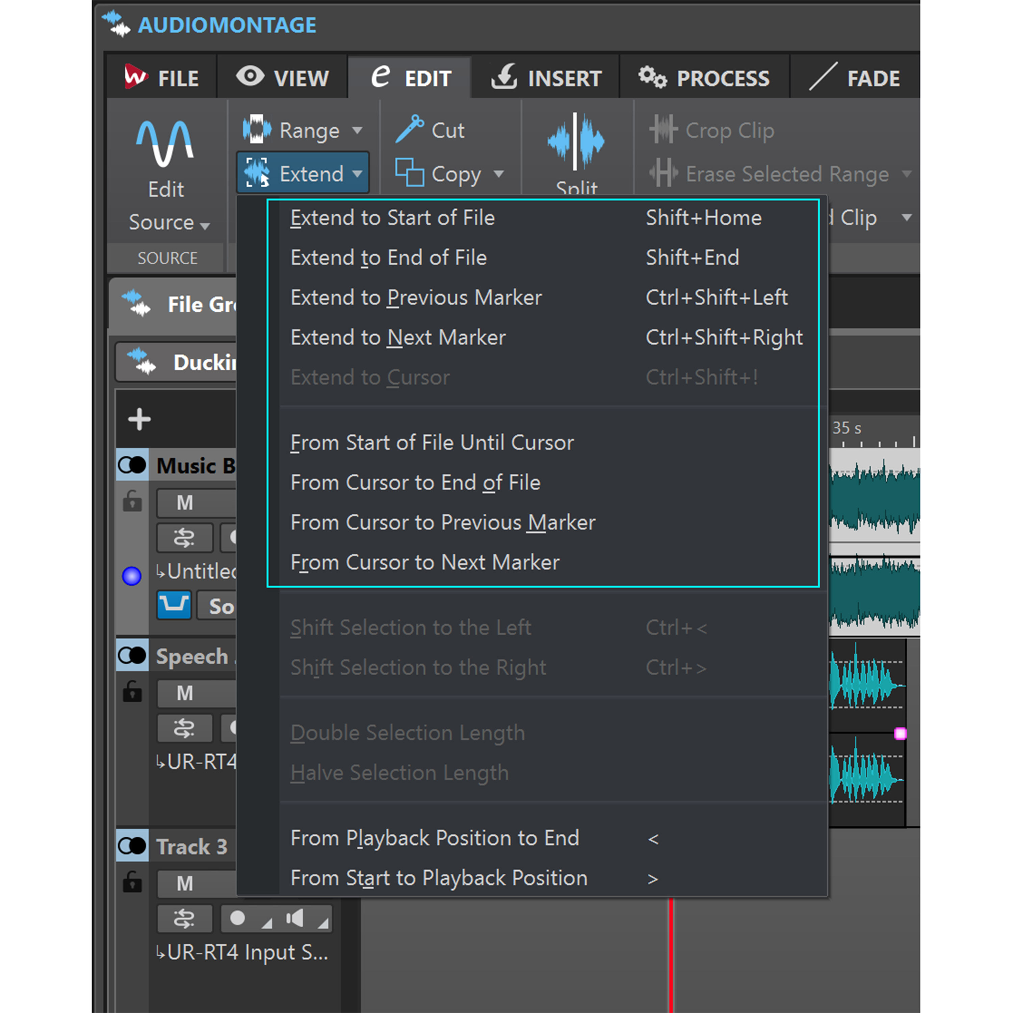Toggle the blue ducking icon on Music track
The height and width of the screenshot is (1013, 1013).
174,604
